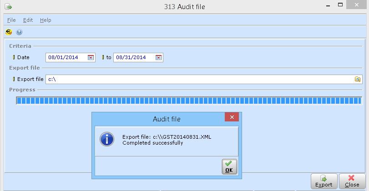Image resolution: width=369 pixels, height=191 pixels.
Task: Click the application icon in the title bar
Action: tap(8, 7)
